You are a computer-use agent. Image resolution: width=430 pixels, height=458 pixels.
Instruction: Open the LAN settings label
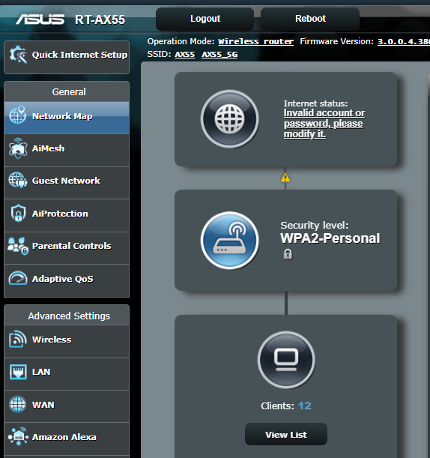(41, 372)
